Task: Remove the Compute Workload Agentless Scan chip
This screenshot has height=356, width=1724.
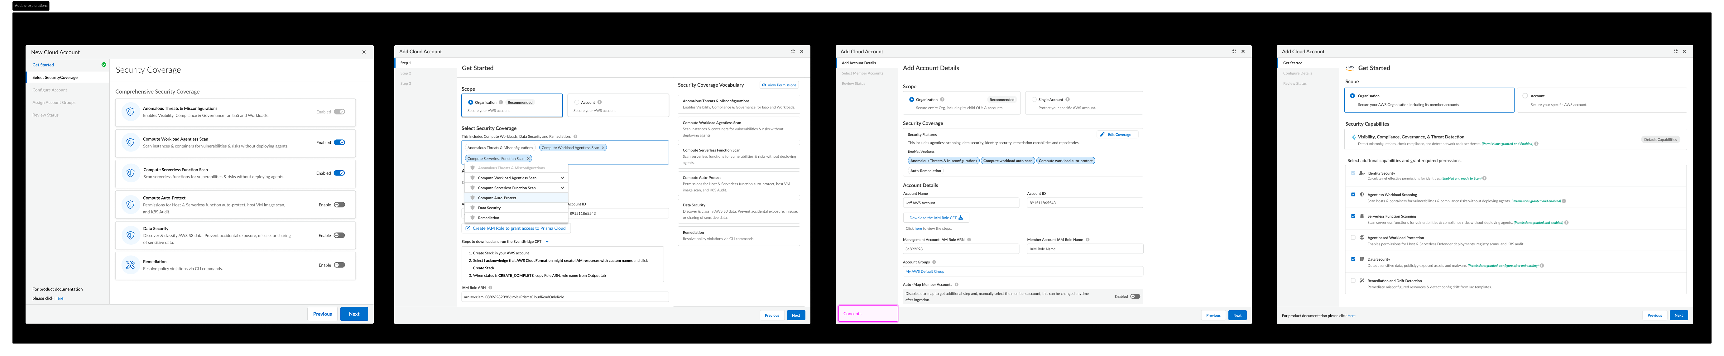Action: click(603, 147)
